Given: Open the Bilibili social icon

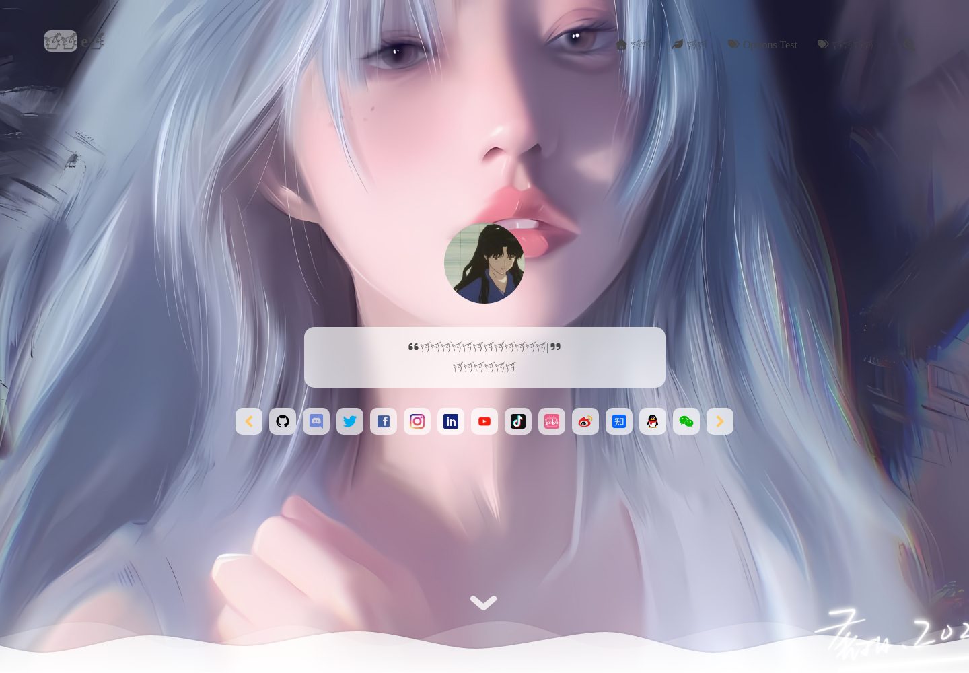Looking at the screenshot, I should pos(552,421).
